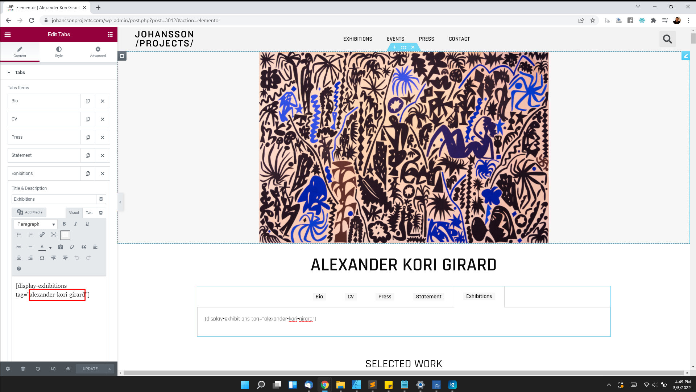Image resolution: width=696 pixels, height=392 pixels.
Task: Apply the text color
Action: (x=42, y=247)
